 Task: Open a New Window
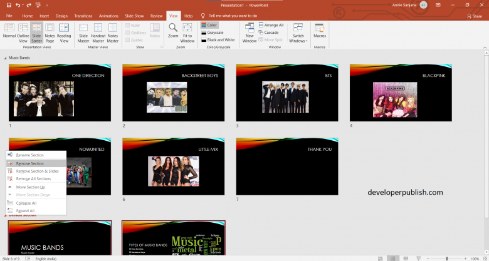(x=250, y=31)
